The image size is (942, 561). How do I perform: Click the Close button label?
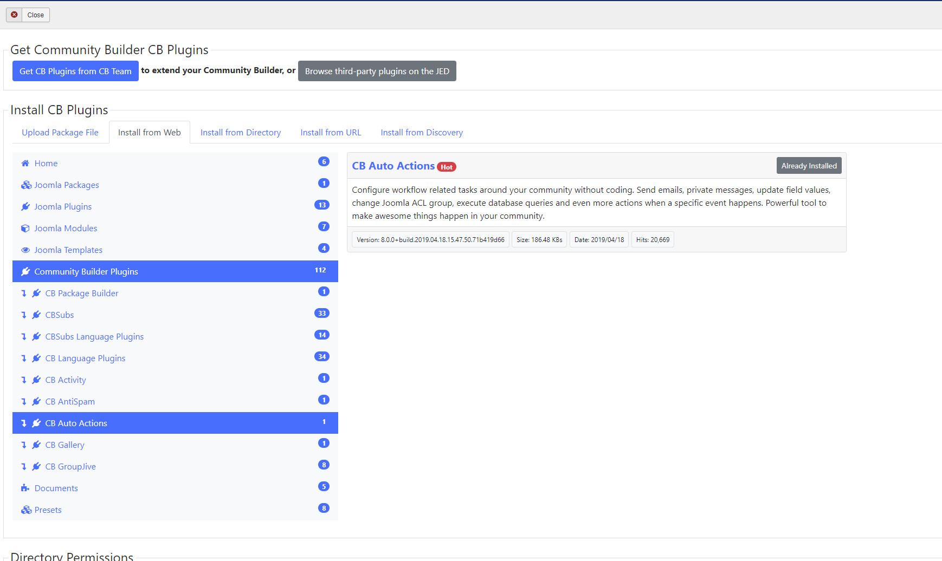point(36,15)
